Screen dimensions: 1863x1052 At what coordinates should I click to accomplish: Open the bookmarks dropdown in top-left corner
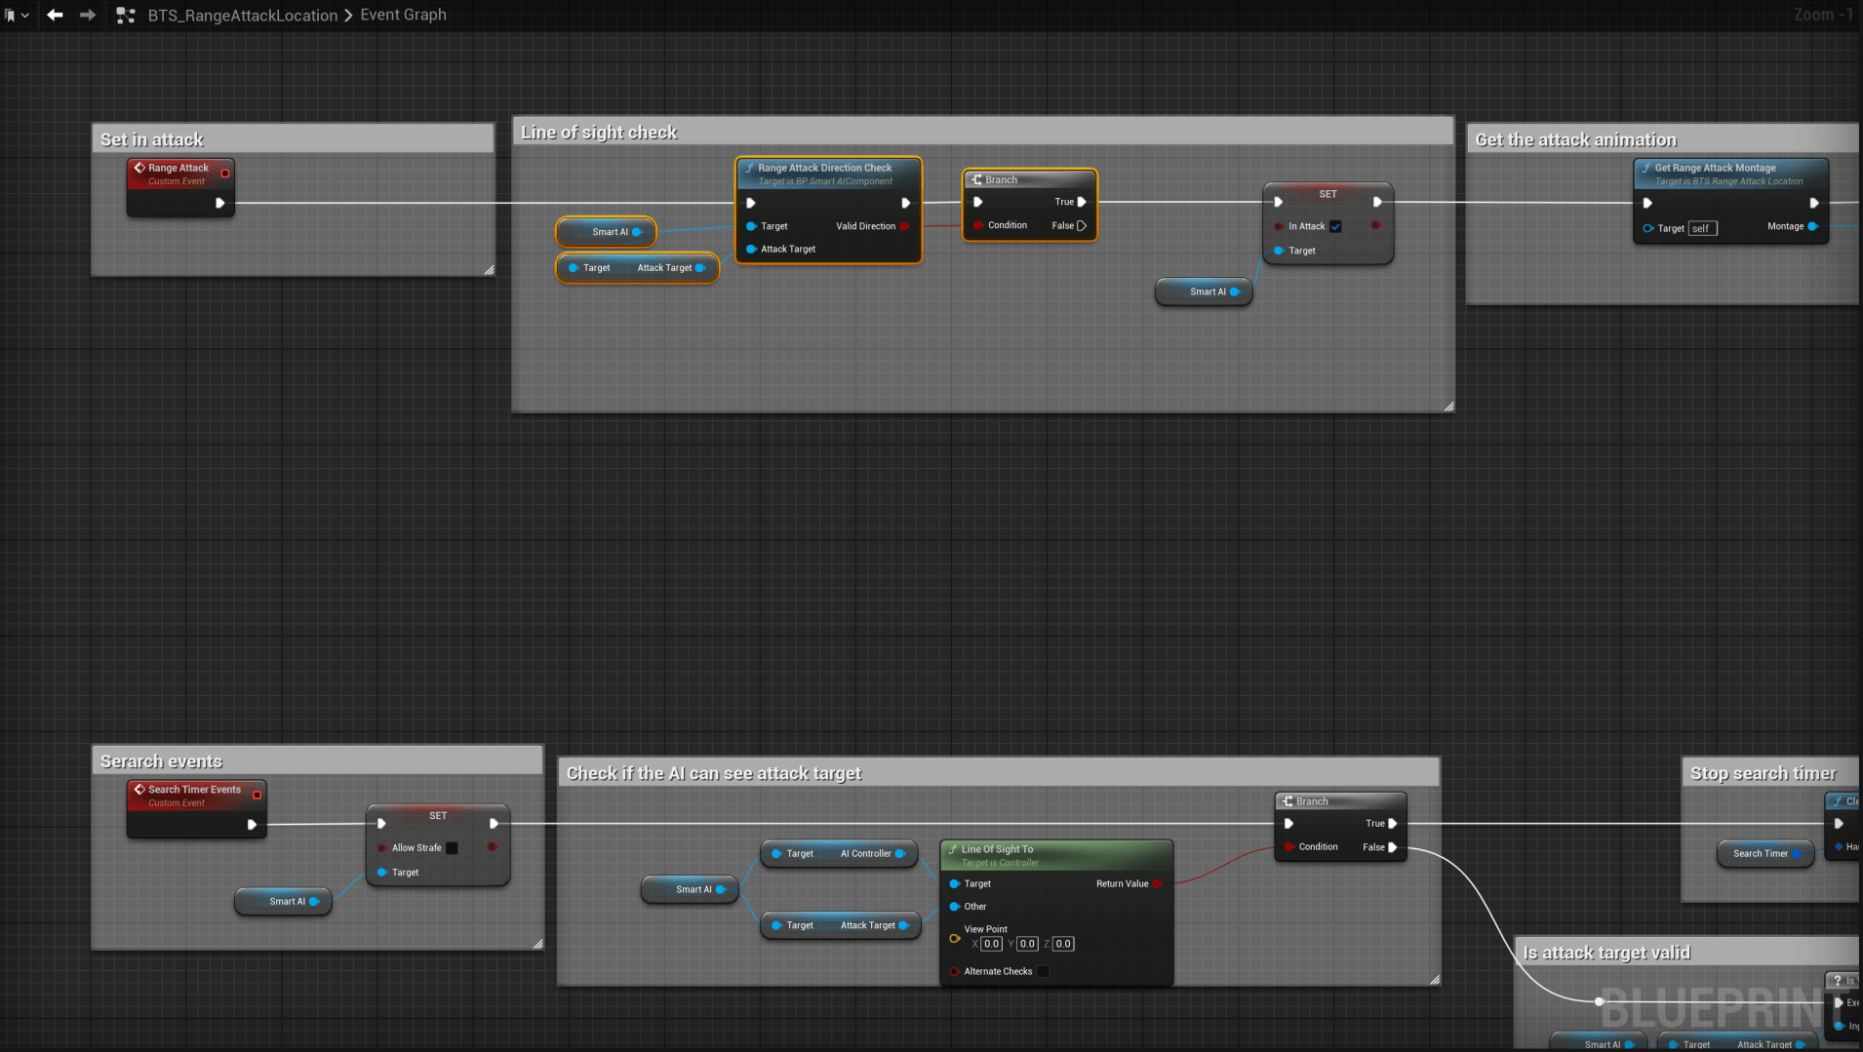coord(17,15)
